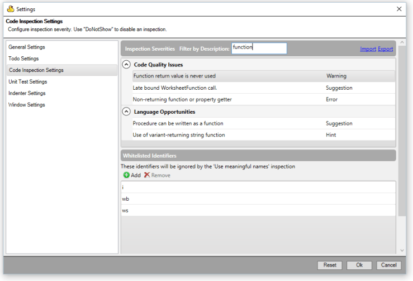Click the Export link
Screen dimensions: 413x281
386,49
